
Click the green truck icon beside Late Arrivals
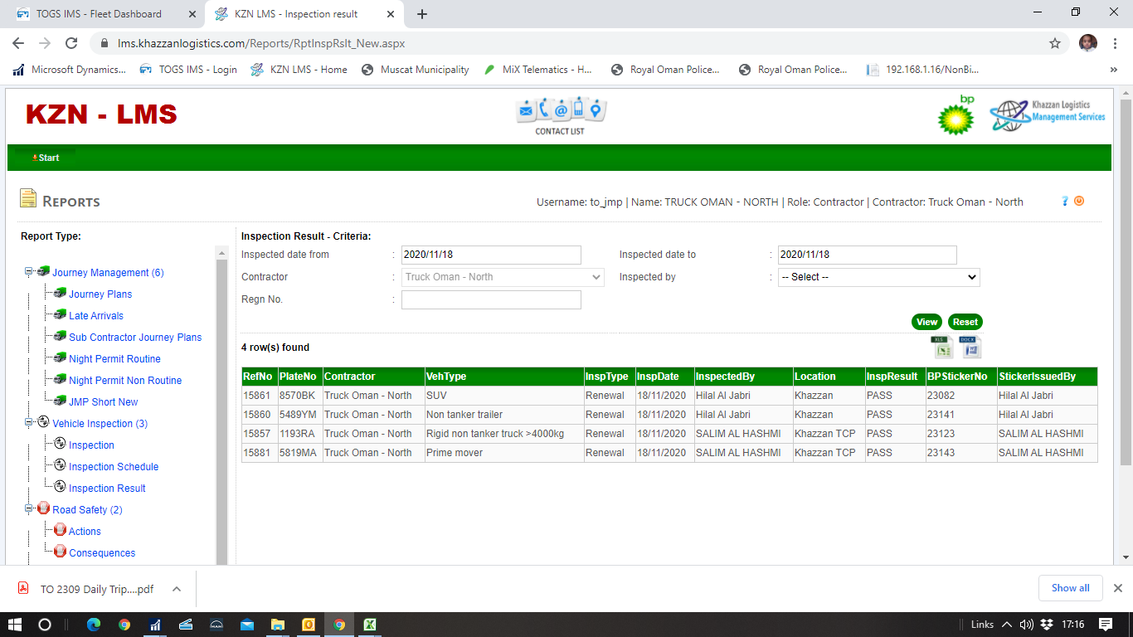coord(60,315)
